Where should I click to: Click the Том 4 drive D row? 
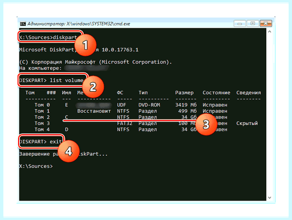(131, 129)
